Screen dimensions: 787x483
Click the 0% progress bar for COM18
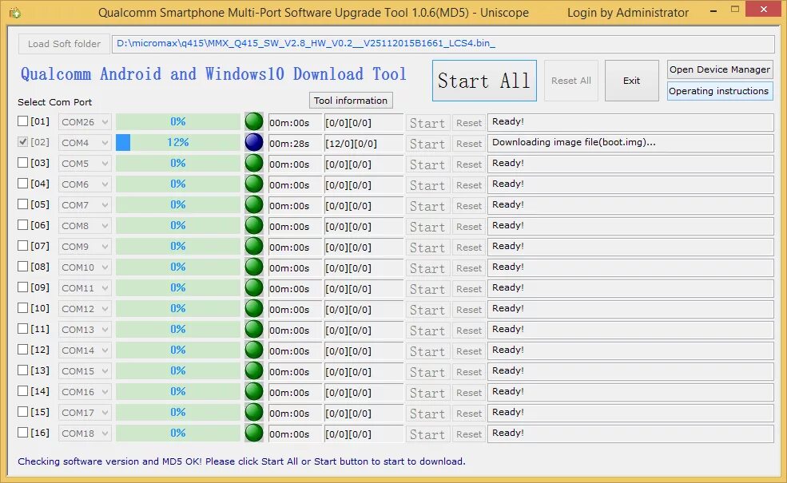(x=178, y=434)
